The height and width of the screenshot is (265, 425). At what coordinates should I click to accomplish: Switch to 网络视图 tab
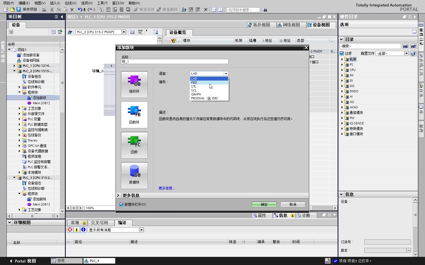pos(291,25)
